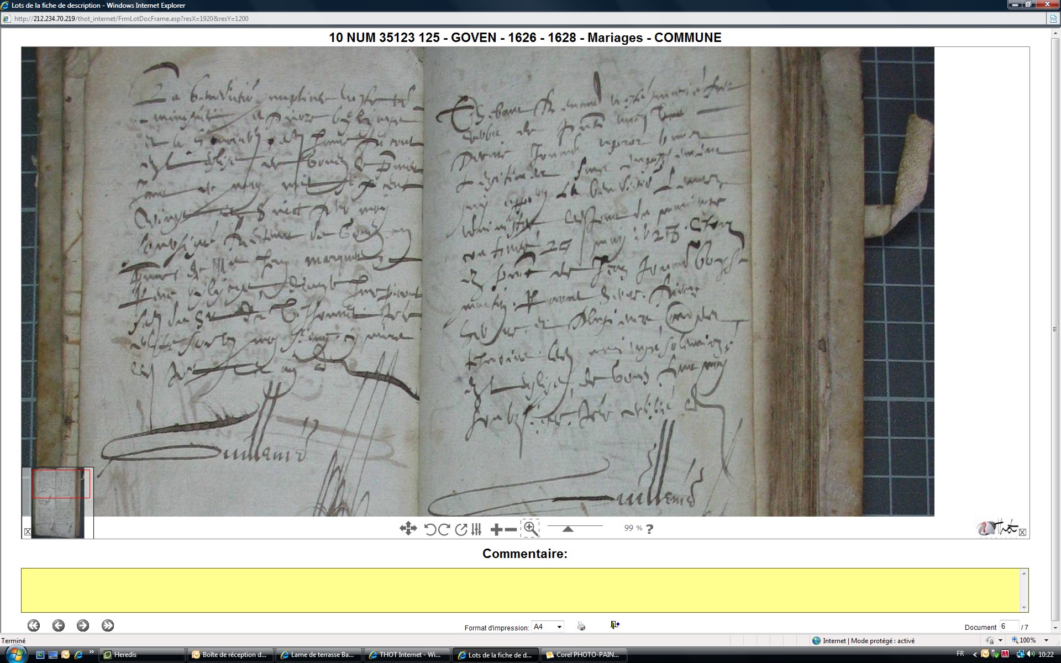The height and width of the screenshot is (663, 1061).
Task: Close the thumbnail navigator overlay
Action: (28, 532)
